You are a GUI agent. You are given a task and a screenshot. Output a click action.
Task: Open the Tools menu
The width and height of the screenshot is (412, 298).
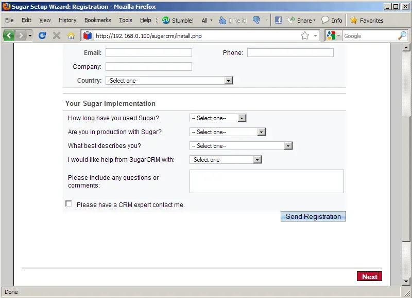(x=126, y=20)
